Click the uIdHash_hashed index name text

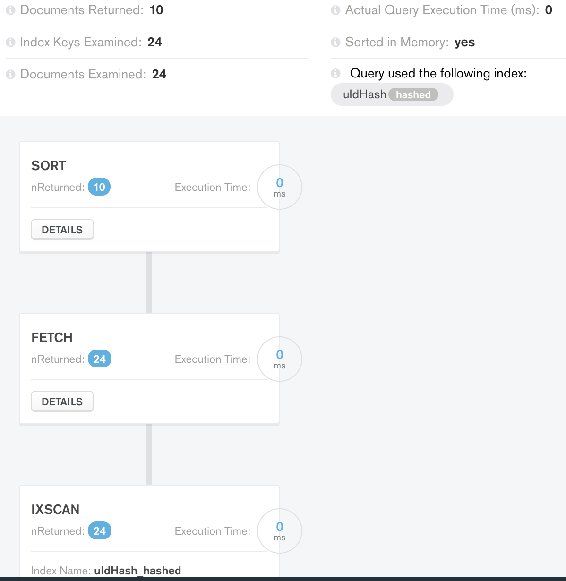(137, 571)
